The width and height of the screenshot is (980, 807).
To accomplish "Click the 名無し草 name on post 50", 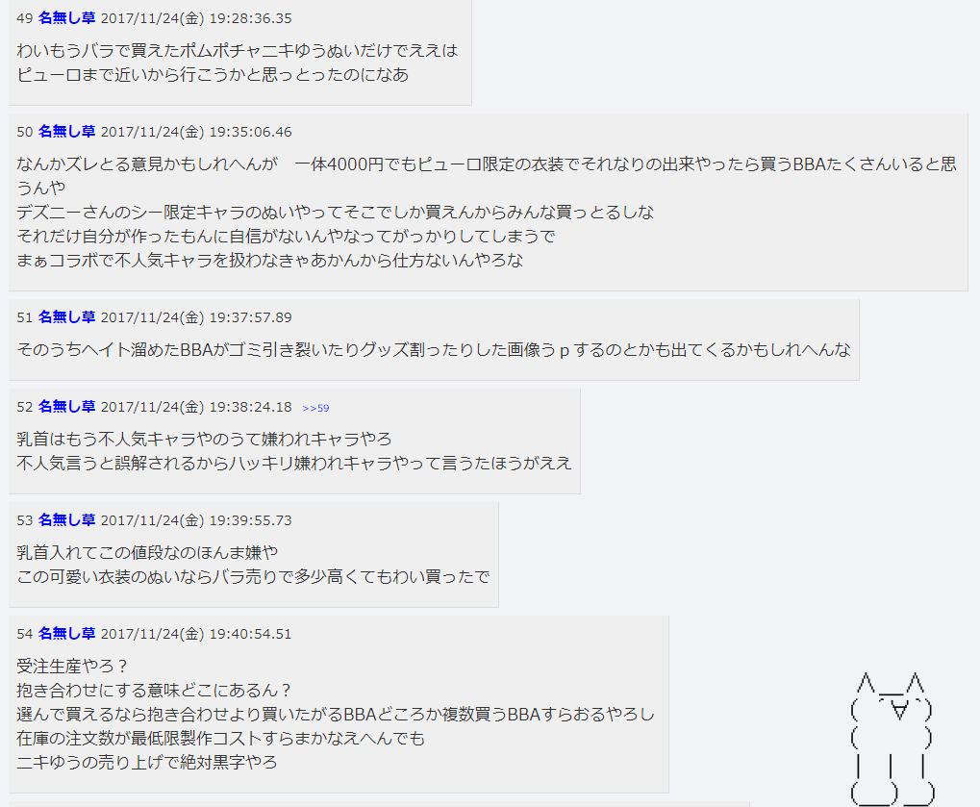I will click(66, 131).
